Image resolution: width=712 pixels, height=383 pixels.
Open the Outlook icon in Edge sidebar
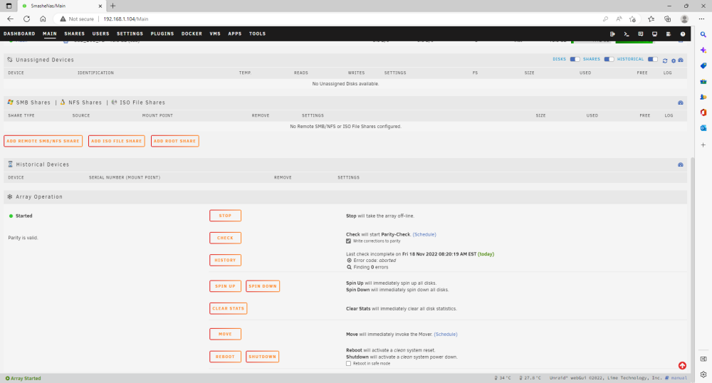click(x=703, y=128)
